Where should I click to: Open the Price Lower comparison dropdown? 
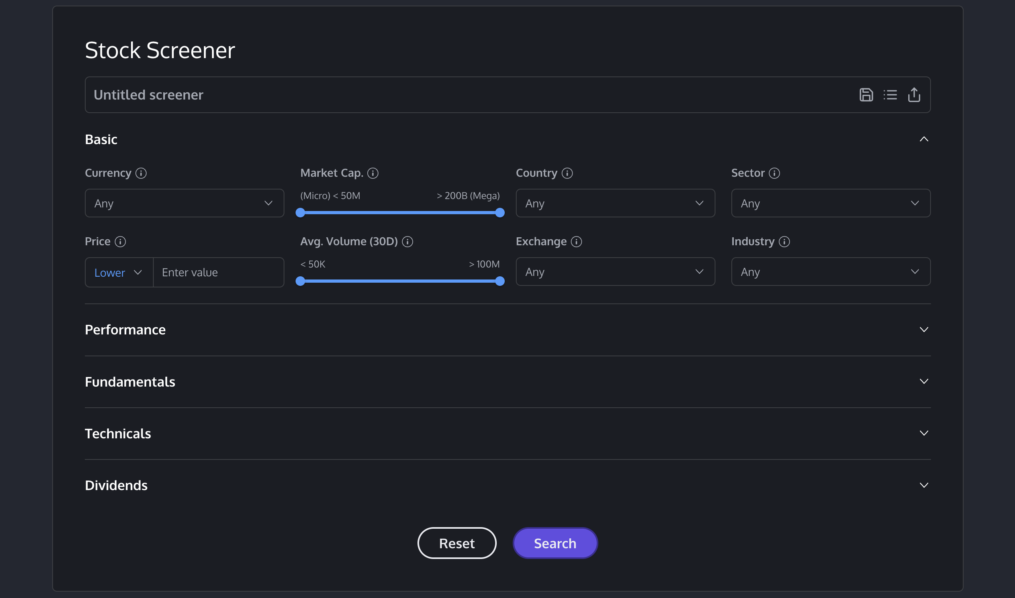coord(119,272)
